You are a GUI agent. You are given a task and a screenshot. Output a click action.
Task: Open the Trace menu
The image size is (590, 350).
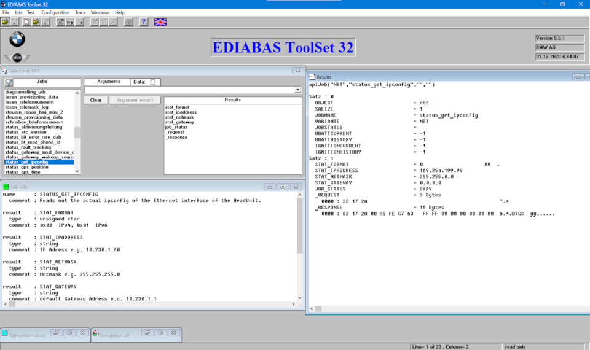point(80,12)
